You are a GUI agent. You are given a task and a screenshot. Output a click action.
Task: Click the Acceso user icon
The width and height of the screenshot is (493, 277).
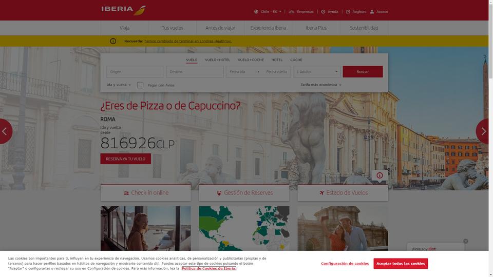(372, 12)
